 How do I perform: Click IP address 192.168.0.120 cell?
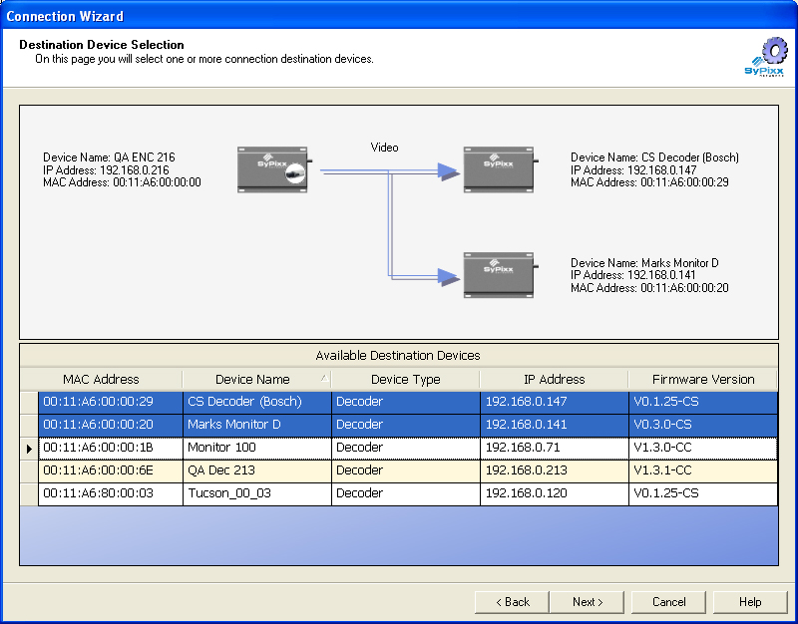click(x=554, y=493)
